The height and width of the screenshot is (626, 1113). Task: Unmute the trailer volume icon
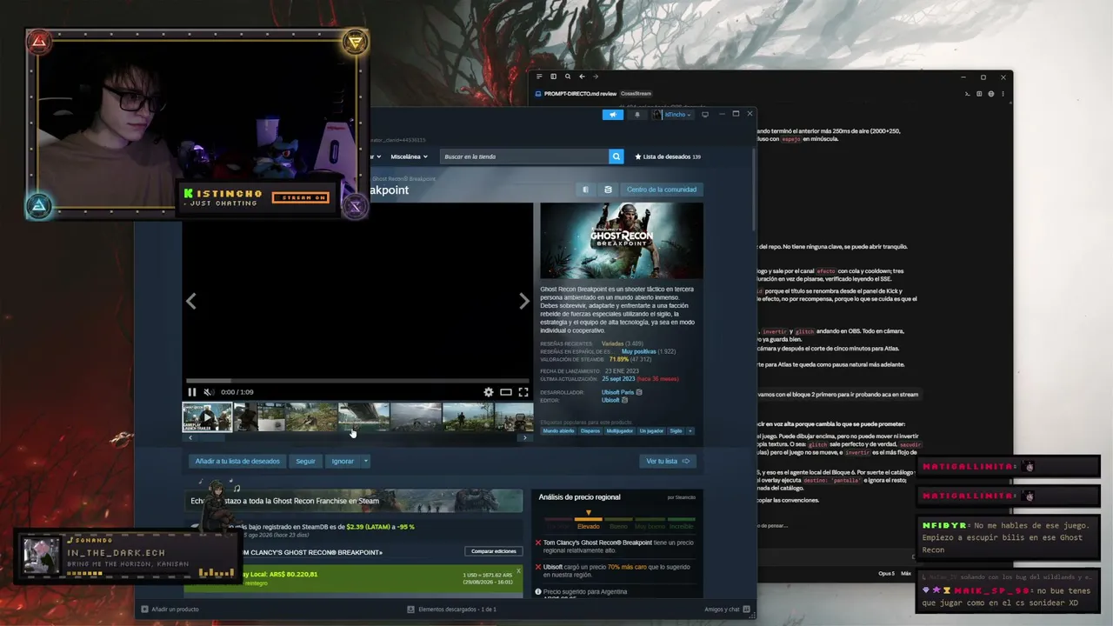pyautogui.click(x=209, y=392)
